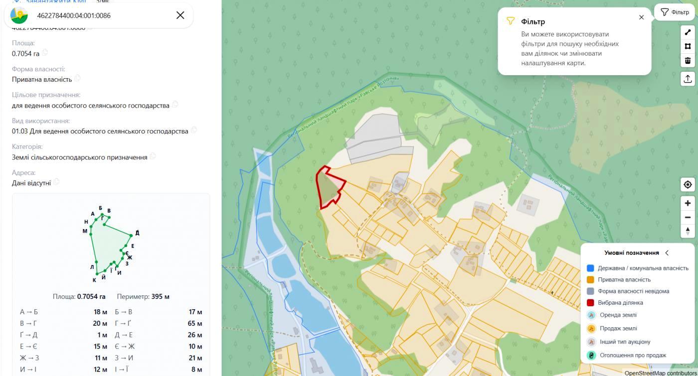Copy the Цільове призначення text

coord(175,105)
